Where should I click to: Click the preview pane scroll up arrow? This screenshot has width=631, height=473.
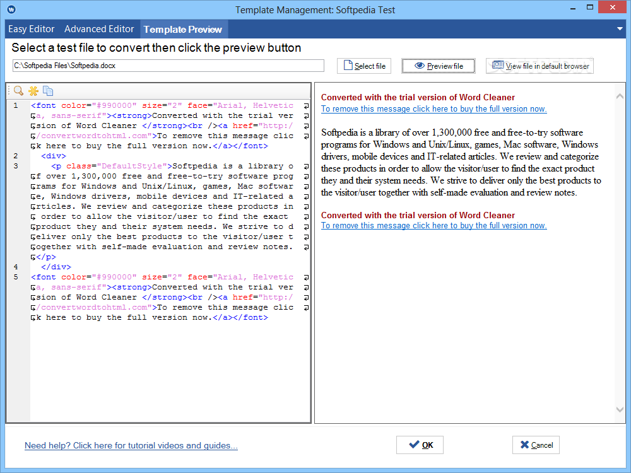pos(620,96)
